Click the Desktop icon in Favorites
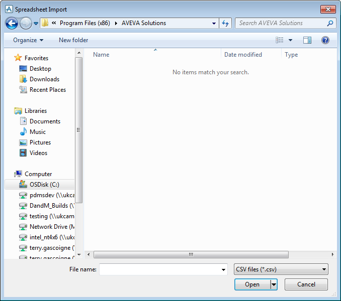Viewport: 341px width, 301px height. coord(23,69)
